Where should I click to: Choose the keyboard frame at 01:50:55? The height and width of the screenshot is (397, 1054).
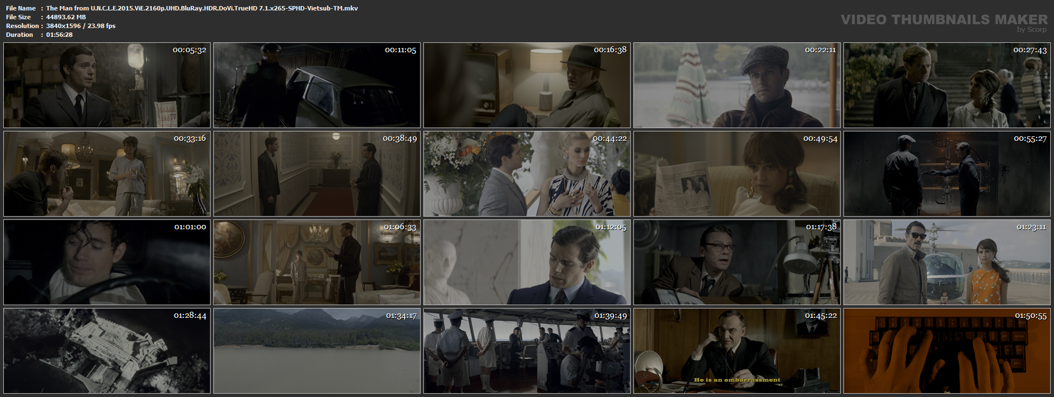[x=947, y=351]
